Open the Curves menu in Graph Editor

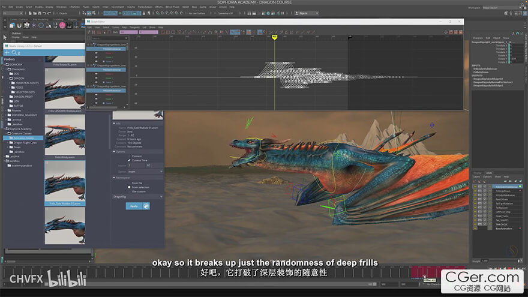click(115, 27)
